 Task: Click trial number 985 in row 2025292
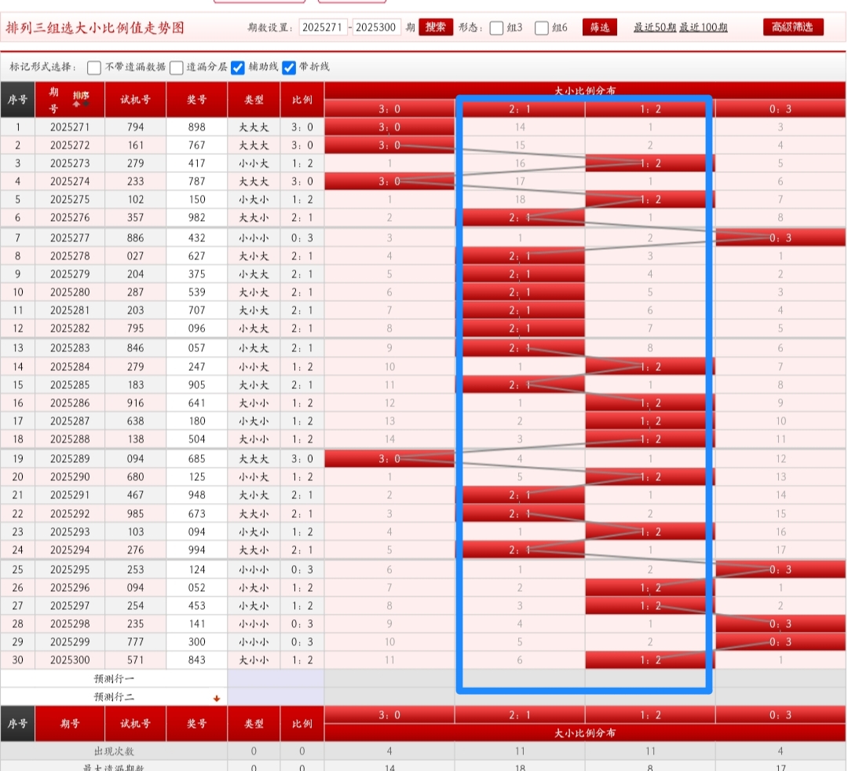tap(135, 514)
